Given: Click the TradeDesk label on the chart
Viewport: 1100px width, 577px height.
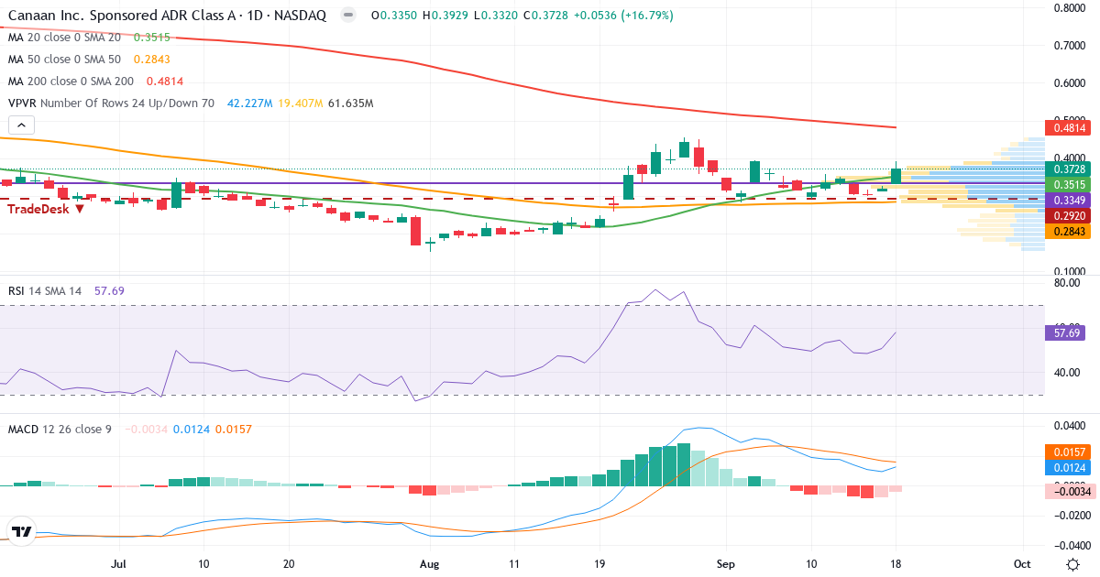Looking at the screenshot, I should click(x=46, y=209).
